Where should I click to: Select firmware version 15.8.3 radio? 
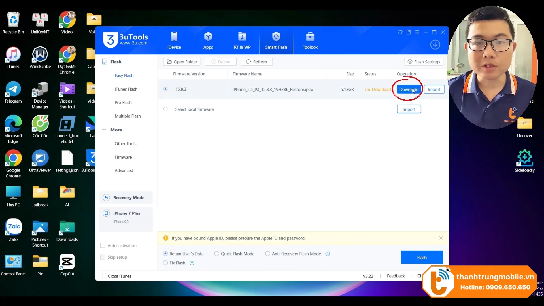coord(165,89)
